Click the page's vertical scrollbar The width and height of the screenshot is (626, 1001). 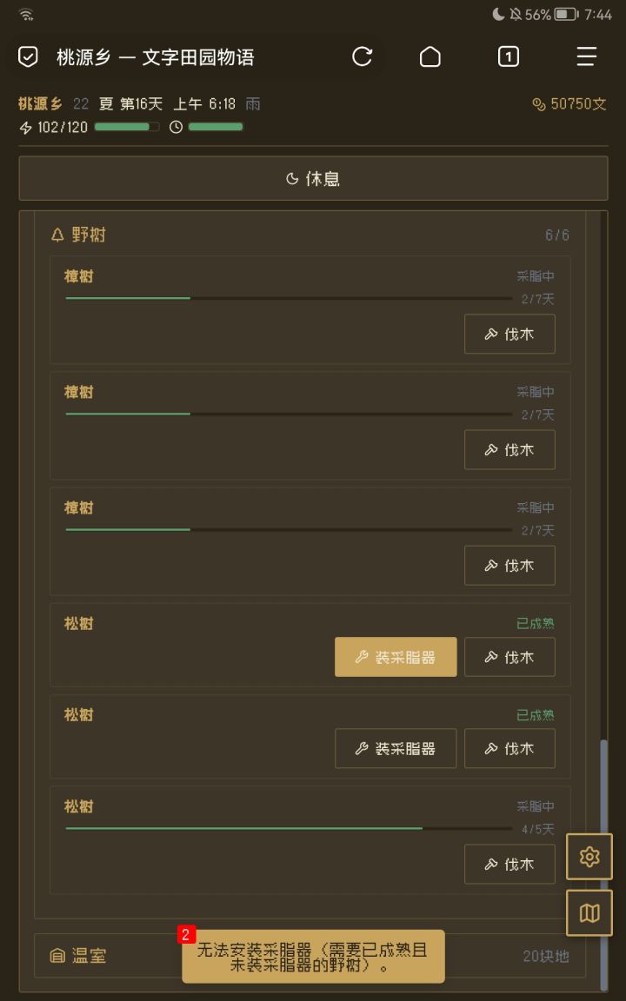click(x=604, y=860)
